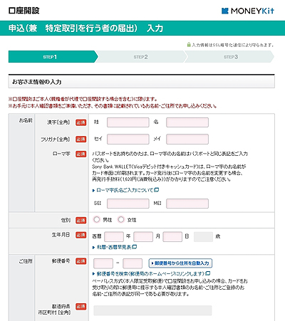285x321 pixels.
Task: Click the 必須 badge beside 都道府県
Action: [81, 307]
